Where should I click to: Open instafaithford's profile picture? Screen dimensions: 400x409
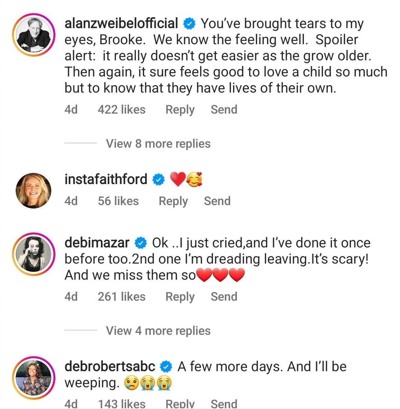[33, 190]
